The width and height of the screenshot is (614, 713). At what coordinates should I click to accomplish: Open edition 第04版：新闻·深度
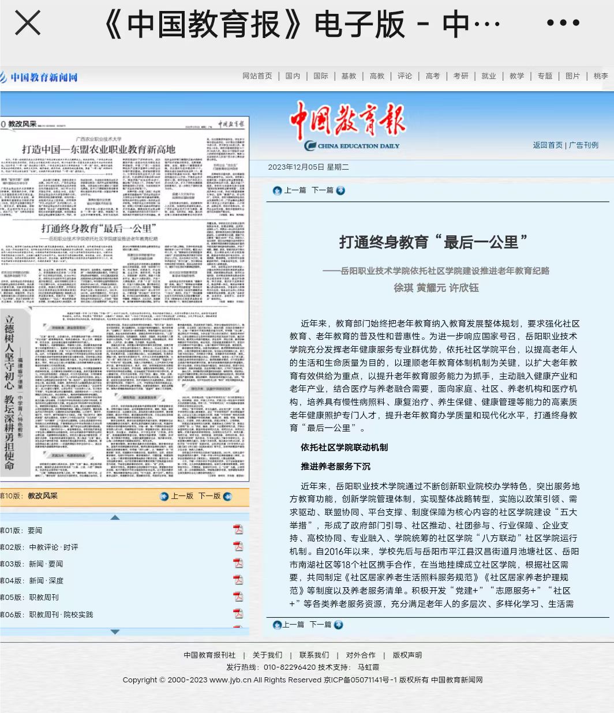click(x=32, y=580)
